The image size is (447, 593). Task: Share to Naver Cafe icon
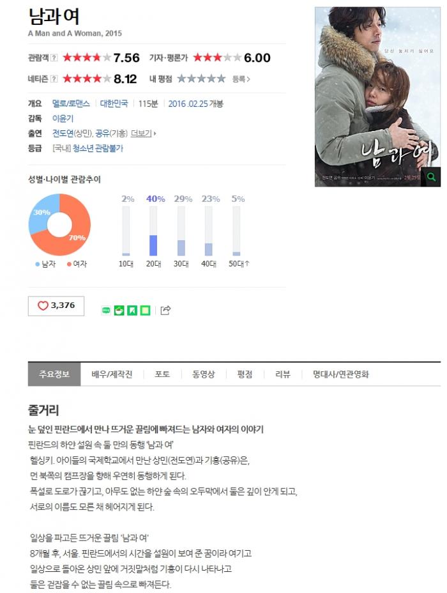coord(119,311)
